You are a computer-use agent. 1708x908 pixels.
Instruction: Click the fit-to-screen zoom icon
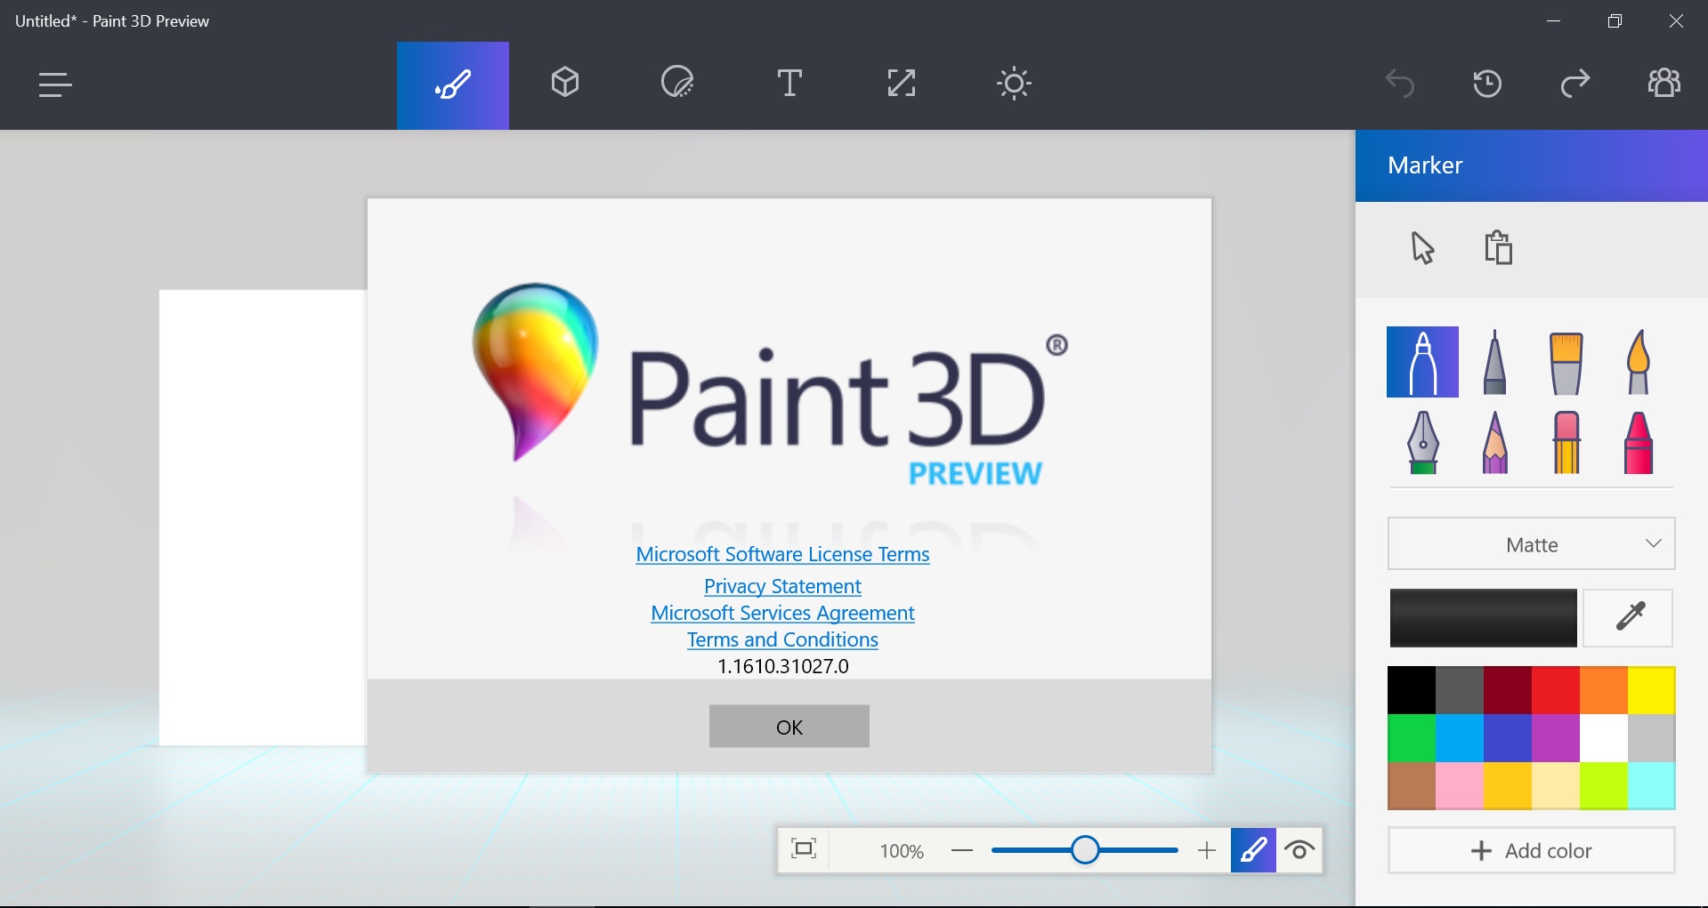[804, 850]
